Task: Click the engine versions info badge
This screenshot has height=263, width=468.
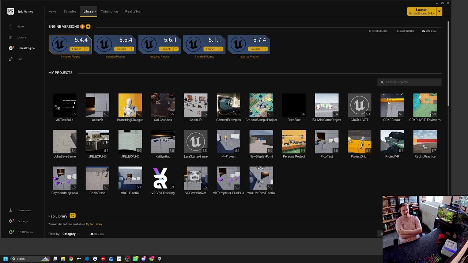Action: coord(82,27)
